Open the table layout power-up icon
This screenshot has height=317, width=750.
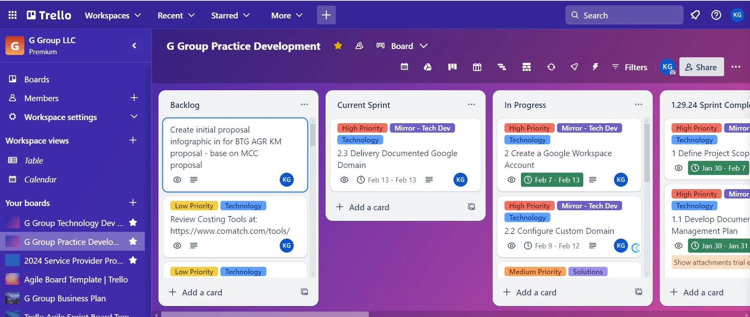pyautogui.click(x=526, y=67)
